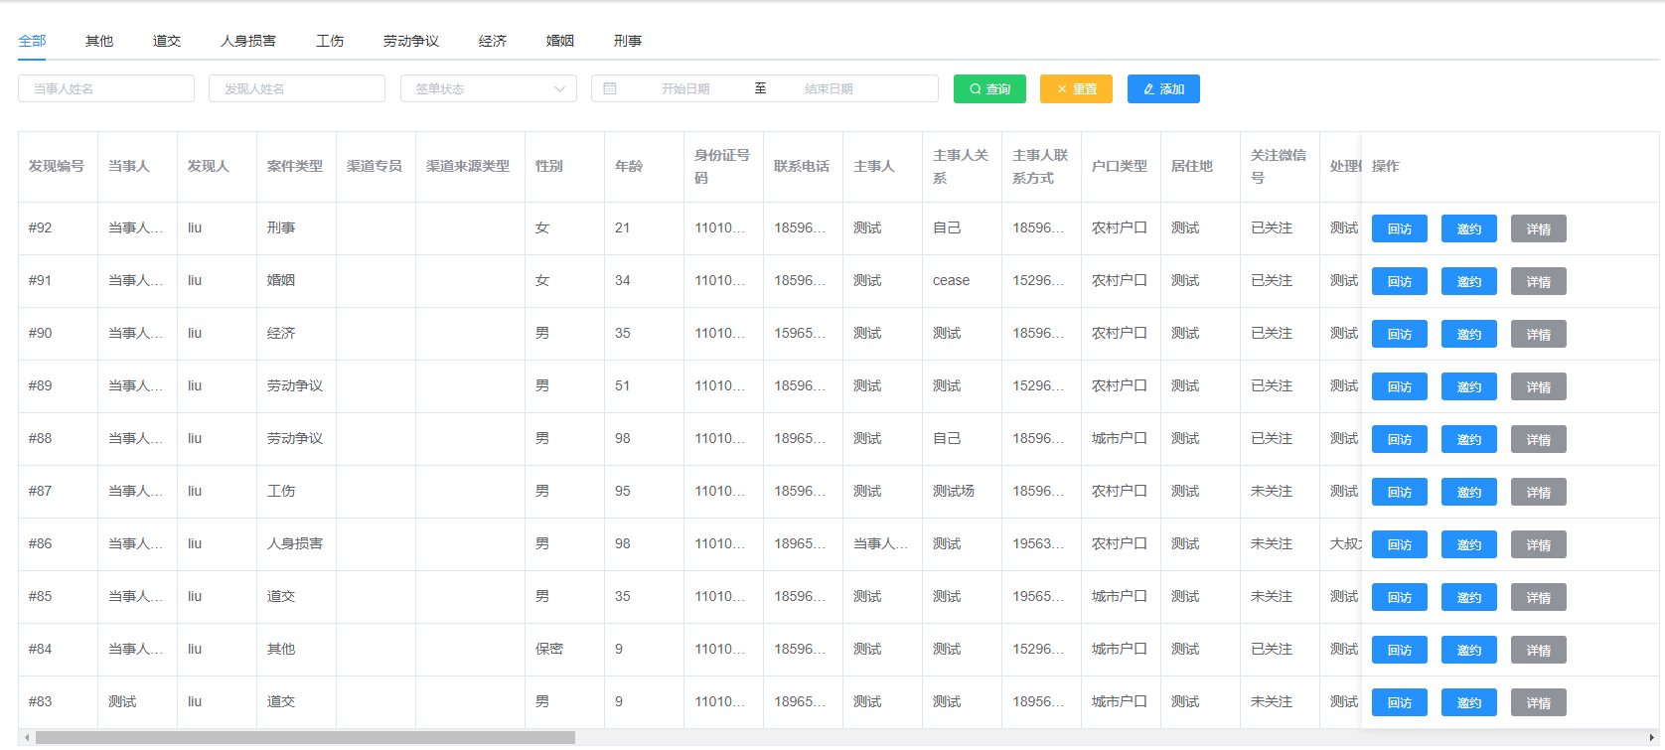The height and width of the screenshot is (750, 1665).
Task: Switch to the 道交 tab
Action: pyautogui.click(x=167, y=41)
